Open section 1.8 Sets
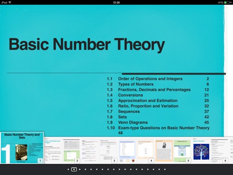Screen dimensions: 233x175 point(158,117)
